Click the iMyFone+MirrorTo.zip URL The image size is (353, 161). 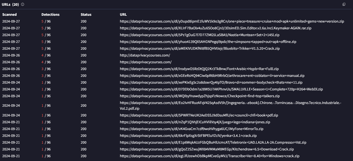(192, 129)
